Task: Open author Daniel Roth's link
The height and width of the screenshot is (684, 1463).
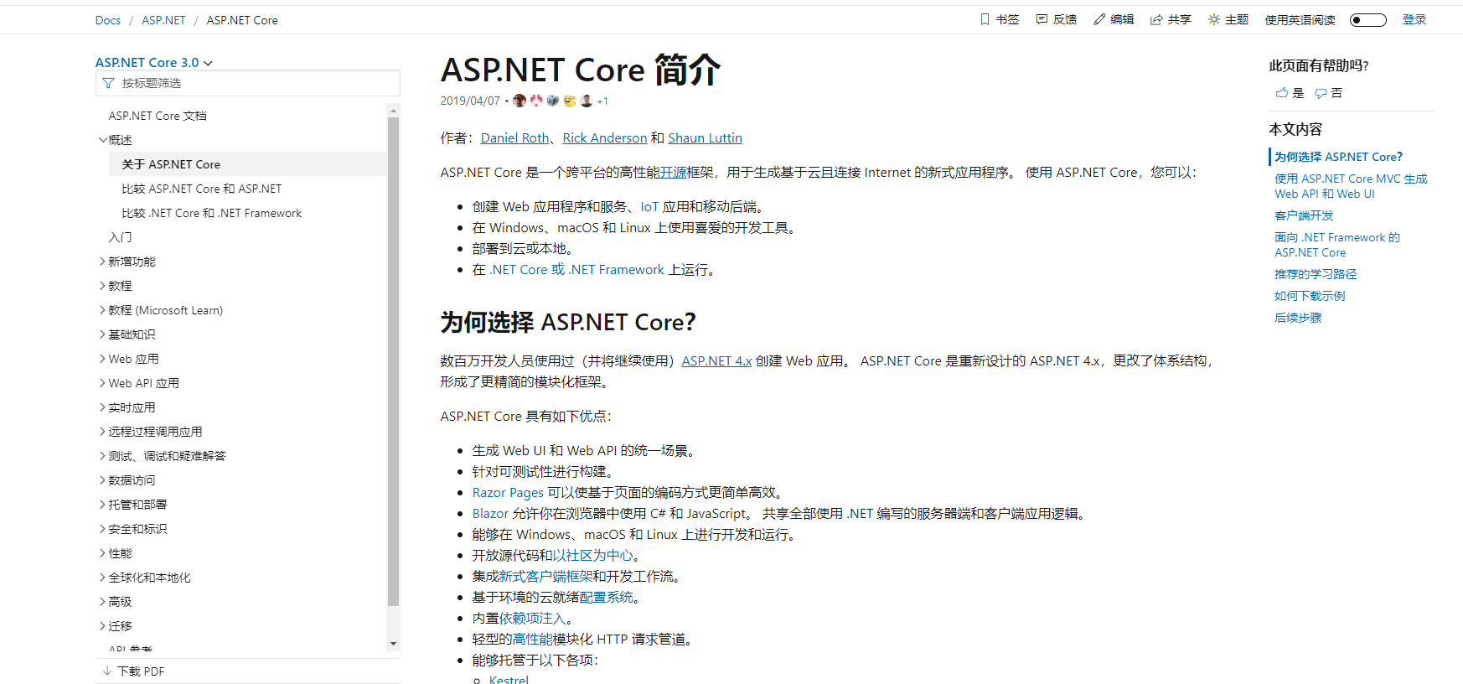Action: click(x=514, y=137)
